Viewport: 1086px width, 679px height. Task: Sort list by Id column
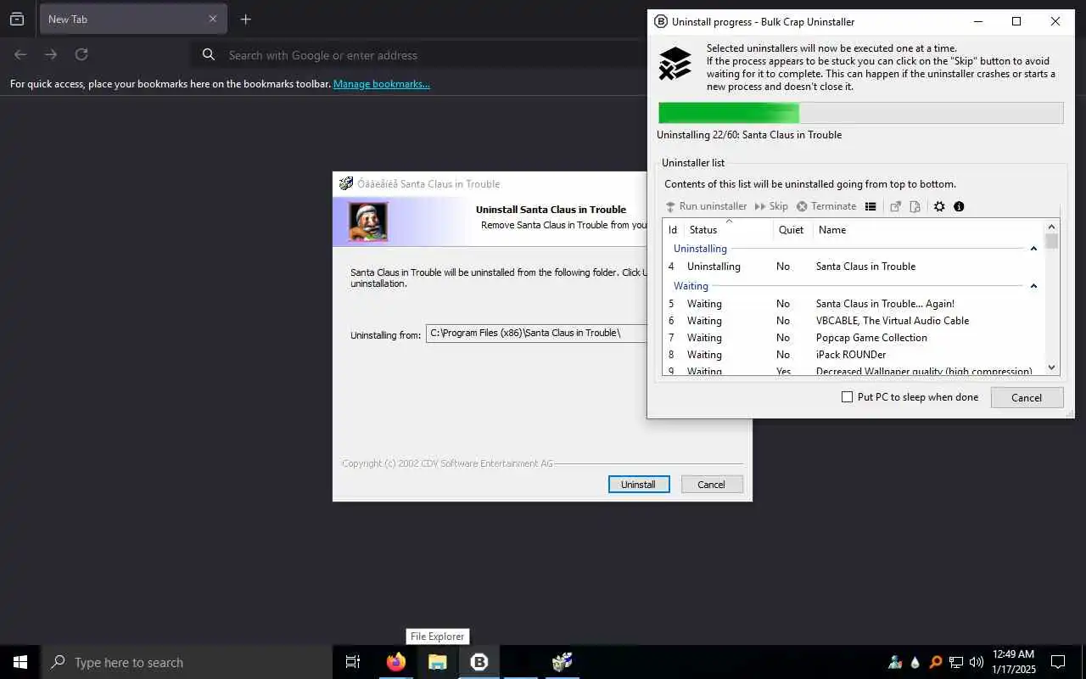pos(674,230)
